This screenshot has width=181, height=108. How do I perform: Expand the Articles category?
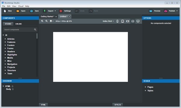(x=5, y=39)
